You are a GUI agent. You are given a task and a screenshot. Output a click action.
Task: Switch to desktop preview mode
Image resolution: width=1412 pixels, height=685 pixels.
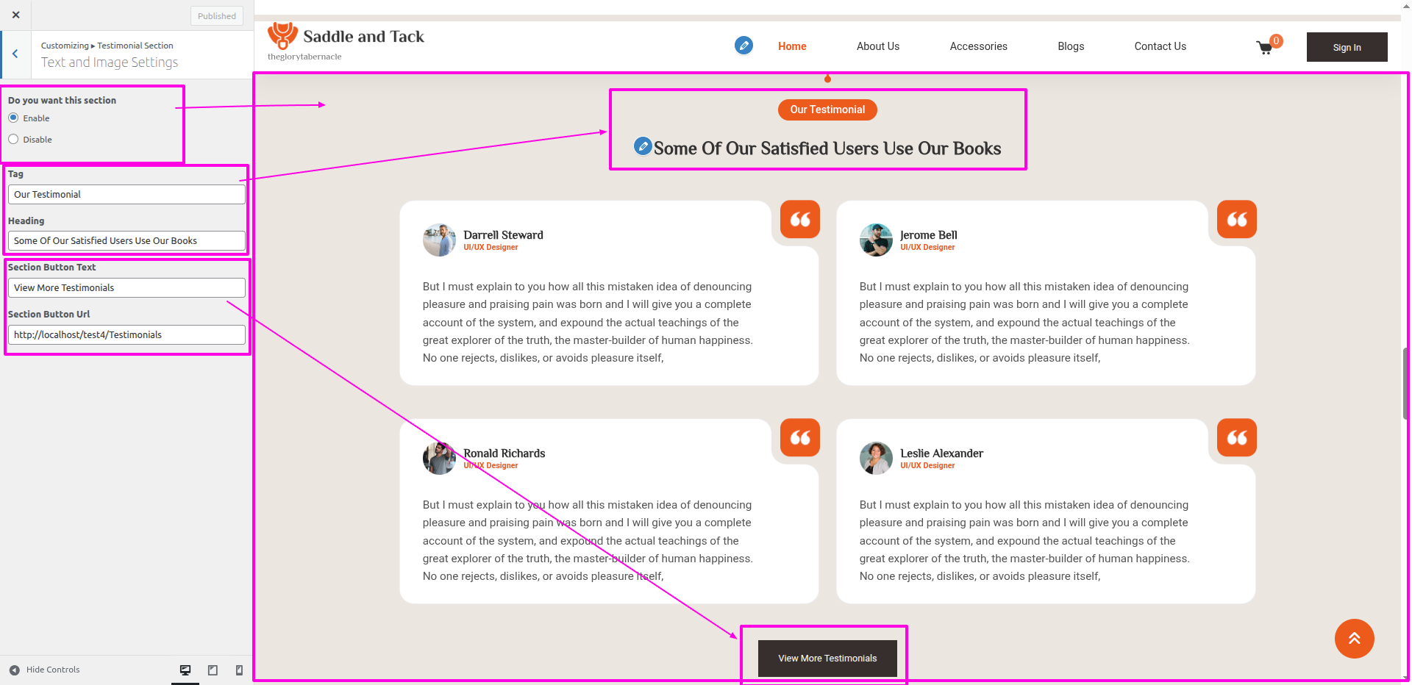185,670
